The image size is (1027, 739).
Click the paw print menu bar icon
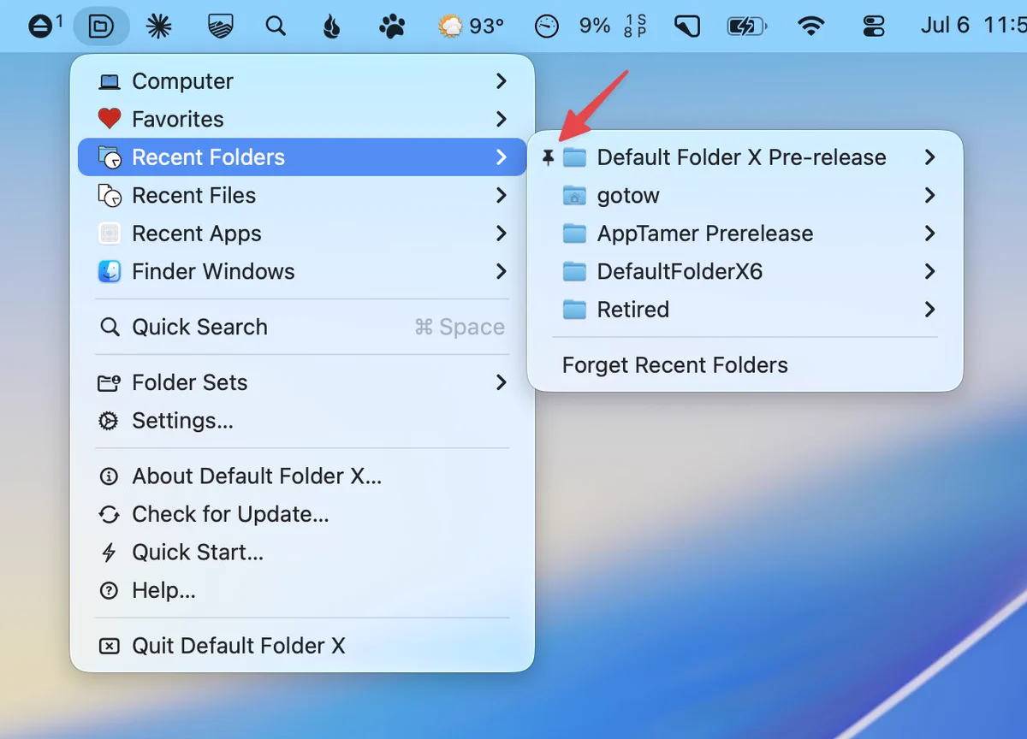point(391,27)
